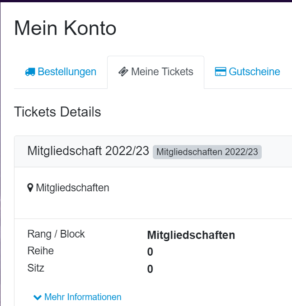Click the truck icon beside Bestellungen
This screenshot has height=306, width=292.
point(30,72)
